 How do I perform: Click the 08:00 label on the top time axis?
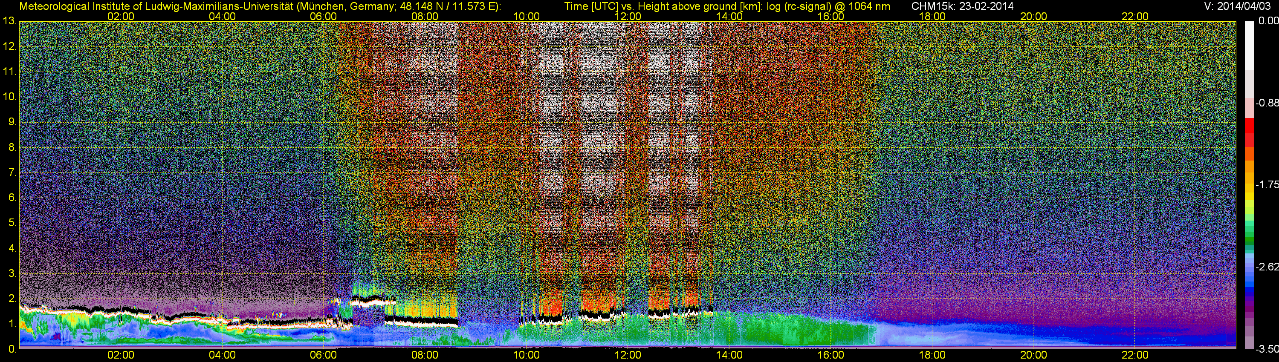tap(425, 16)
